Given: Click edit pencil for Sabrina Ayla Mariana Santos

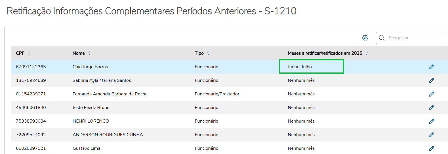Looking at the screenshot, I should (x=431, y=80).
